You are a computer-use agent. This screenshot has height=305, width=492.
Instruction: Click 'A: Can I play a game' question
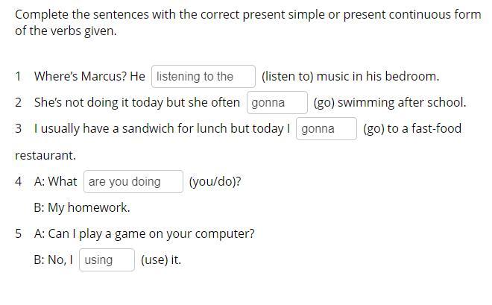tap(145, 233)
